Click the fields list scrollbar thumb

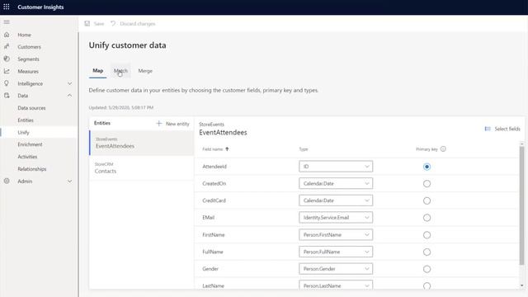(521, 205)
